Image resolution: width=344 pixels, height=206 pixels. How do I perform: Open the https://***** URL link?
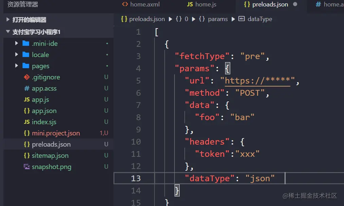tap(257, 81)
